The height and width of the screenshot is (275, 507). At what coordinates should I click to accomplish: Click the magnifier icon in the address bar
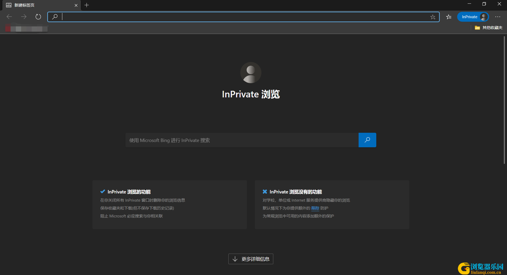[55, 17]
